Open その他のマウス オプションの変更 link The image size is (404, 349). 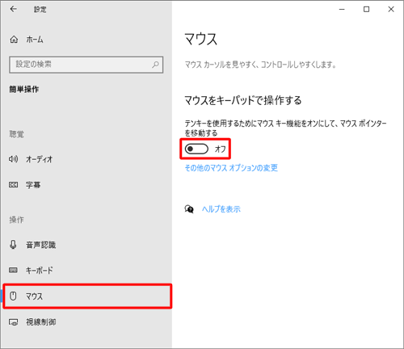pyautogui.click(x=231, y=168)
